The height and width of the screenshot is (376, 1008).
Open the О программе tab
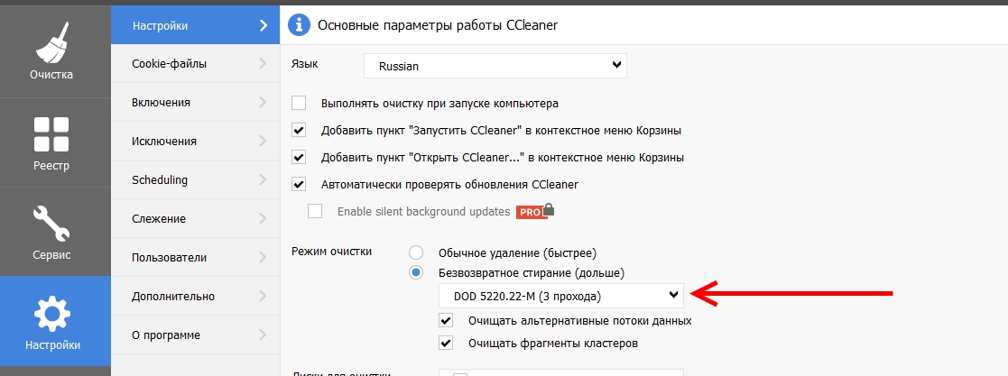[x=196, y=335]
